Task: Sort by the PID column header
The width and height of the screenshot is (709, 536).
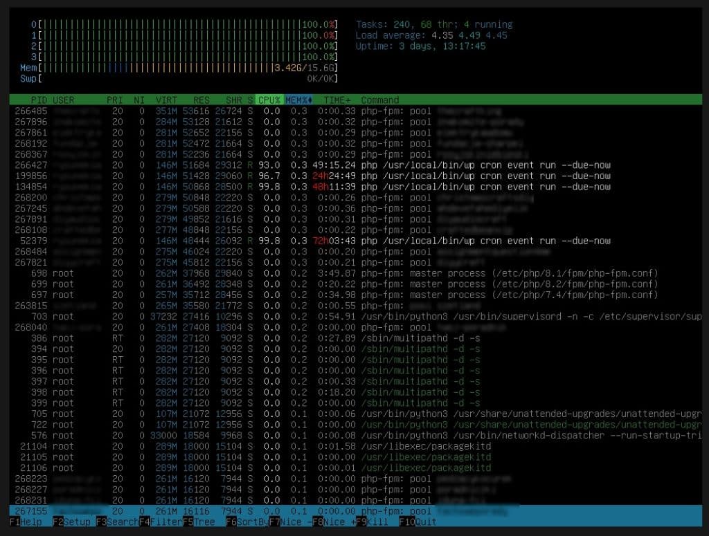Action: [x=39, y=100]
